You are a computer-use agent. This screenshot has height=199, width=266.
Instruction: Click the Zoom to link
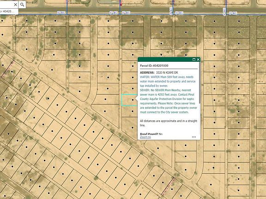(145, 137)
